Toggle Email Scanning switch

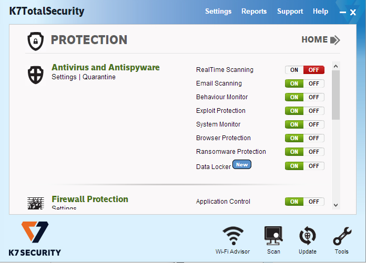pyautogui.click(x=304, y=83)
